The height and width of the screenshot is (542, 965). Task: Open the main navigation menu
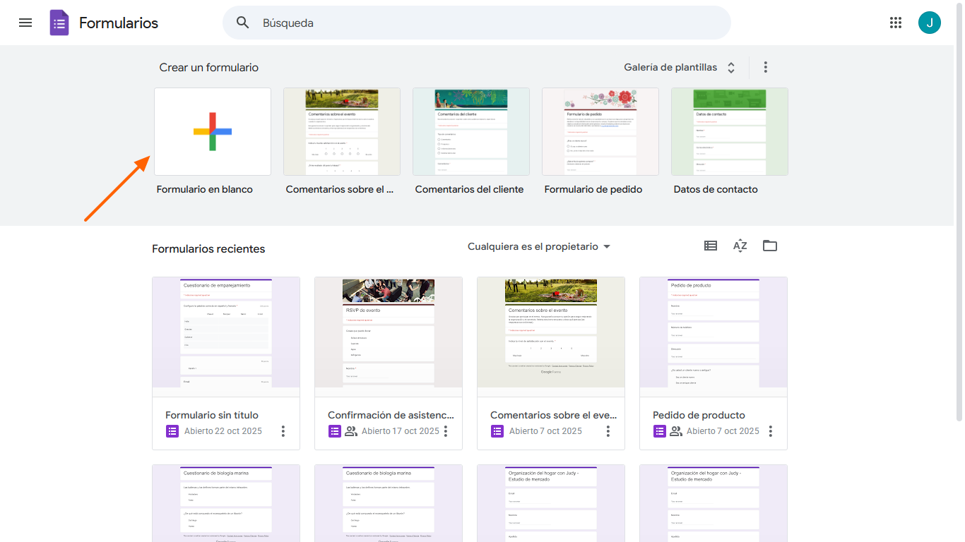click(25, 22)
